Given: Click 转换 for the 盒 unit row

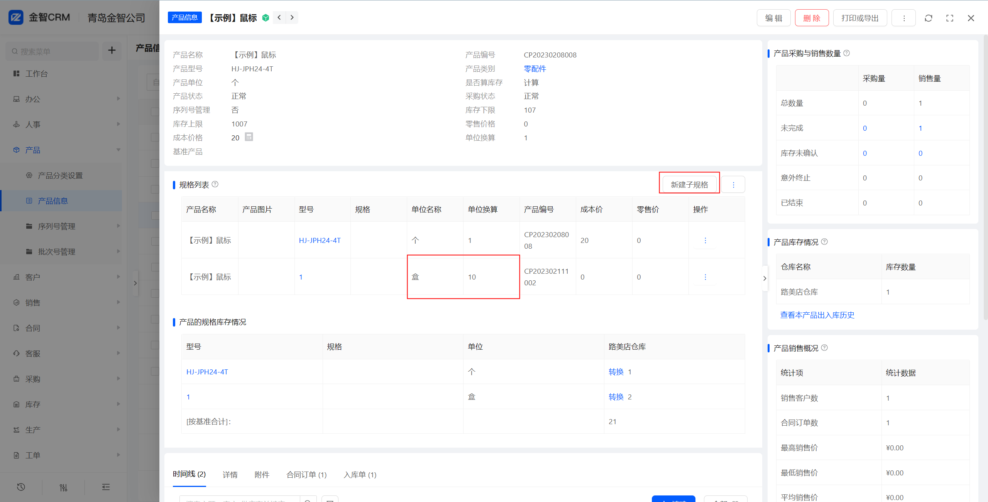Looking at the screenshot, I should tap(616, 397).
